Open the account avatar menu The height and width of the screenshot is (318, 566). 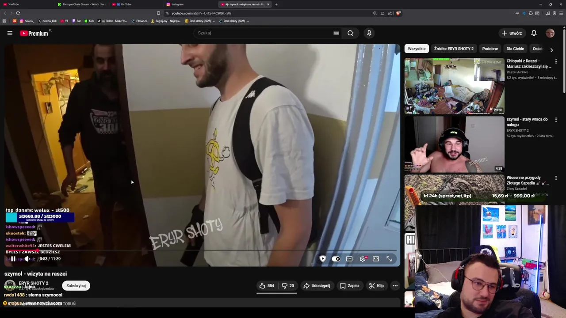550,33
